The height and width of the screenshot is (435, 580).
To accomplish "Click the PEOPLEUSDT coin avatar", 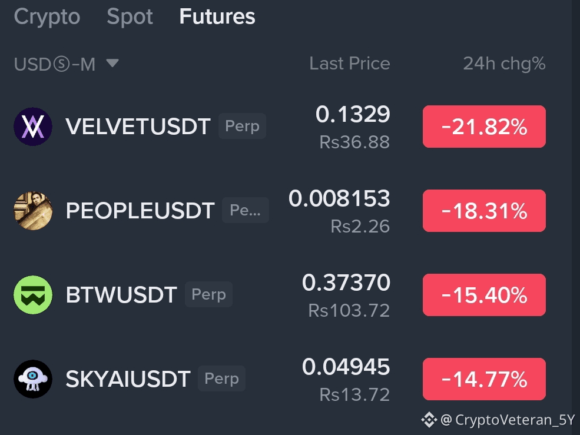I will 33,211.
